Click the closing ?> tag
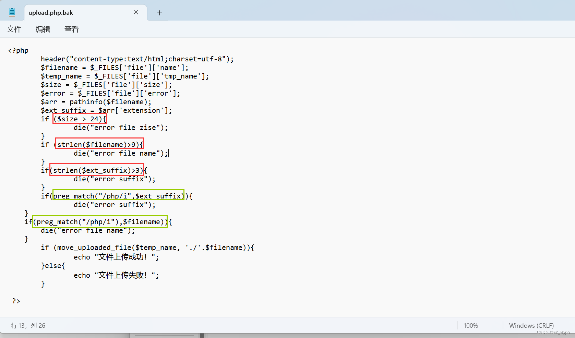Viewport: 575px width, 338px height. 16,301
